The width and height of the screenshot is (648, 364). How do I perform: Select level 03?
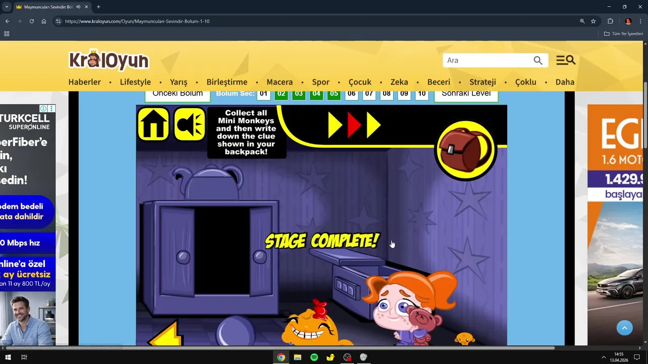(x=299, y=95)
